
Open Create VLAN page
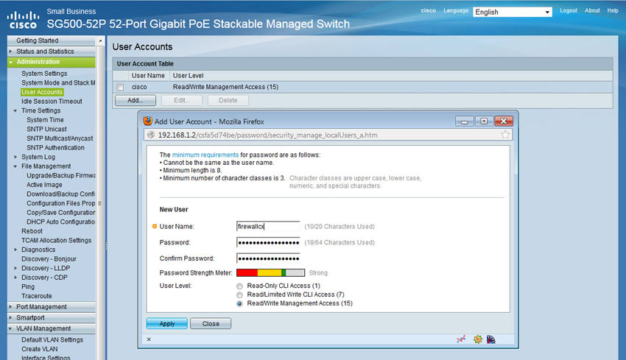(40, 349)
